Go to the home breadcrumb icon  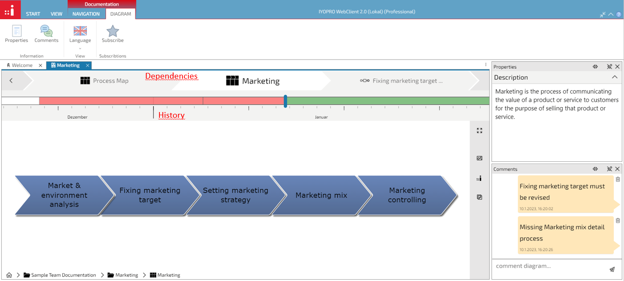coord(9,275)
